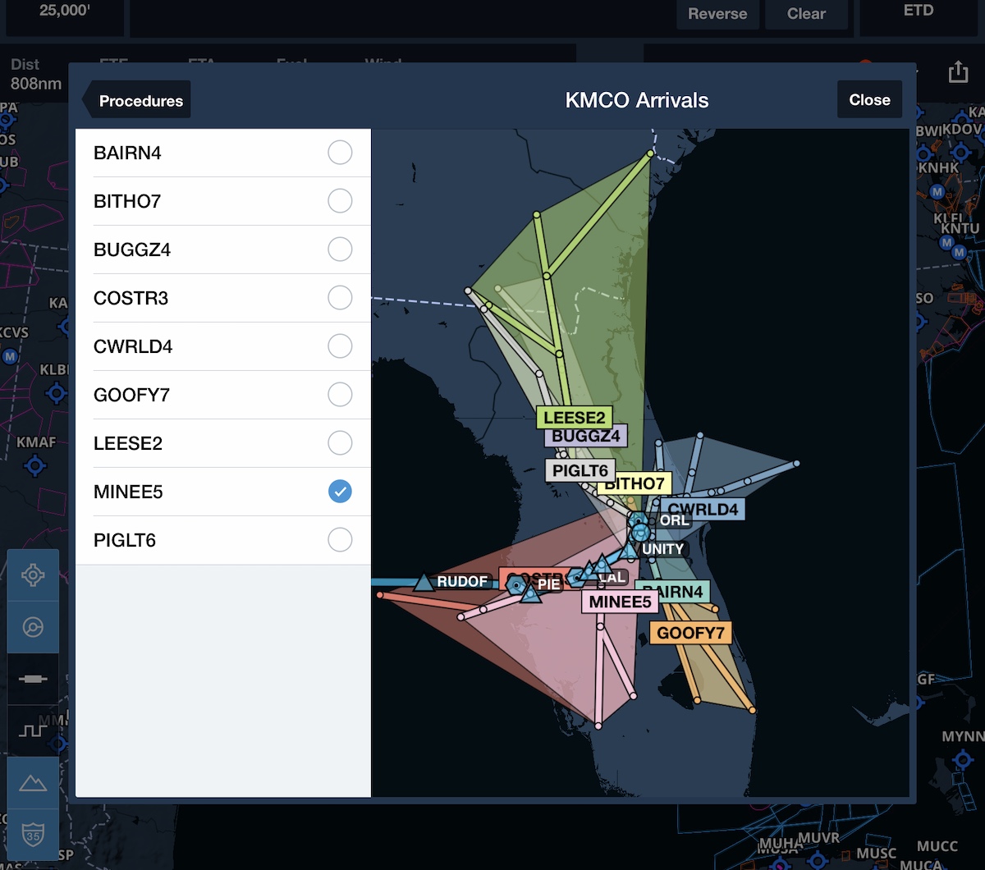Toggle the terrain mountain icon
This screenshot has height=870, width=985.
33,783
